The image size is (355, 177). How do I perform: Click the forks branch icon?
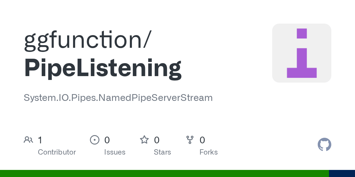(x=190, y=140)
